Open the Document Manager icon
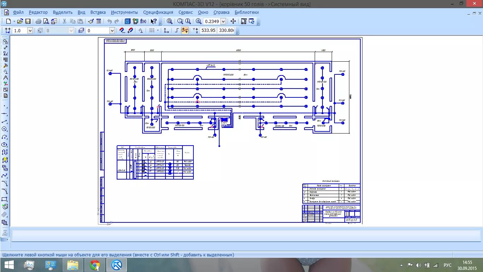The image size is (483, 272). click(128, 21)
